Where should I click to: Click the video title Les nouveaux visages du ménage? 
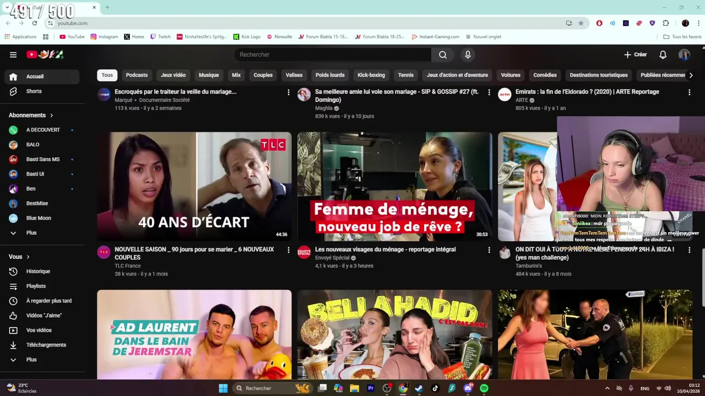point(385,250)
